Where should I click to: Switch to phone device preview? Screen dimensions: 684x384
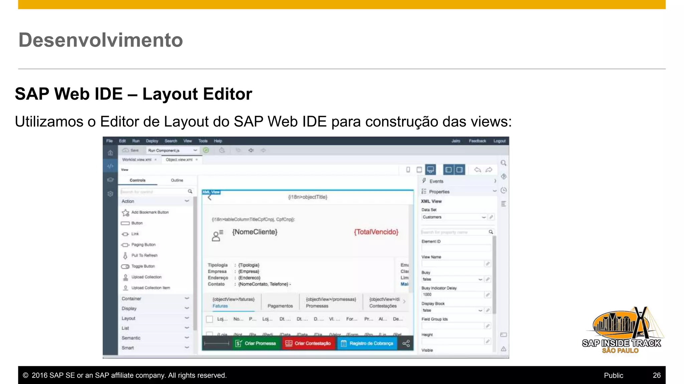click(x=408, y=170)
